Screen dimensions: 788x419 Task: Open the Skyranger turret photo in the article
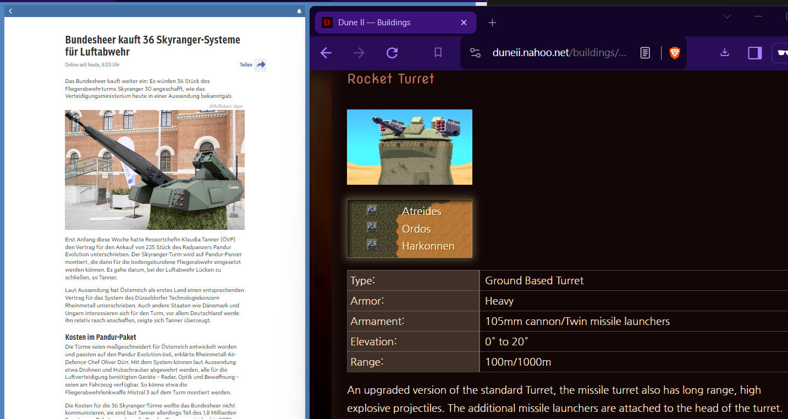[x=155, y=170]
